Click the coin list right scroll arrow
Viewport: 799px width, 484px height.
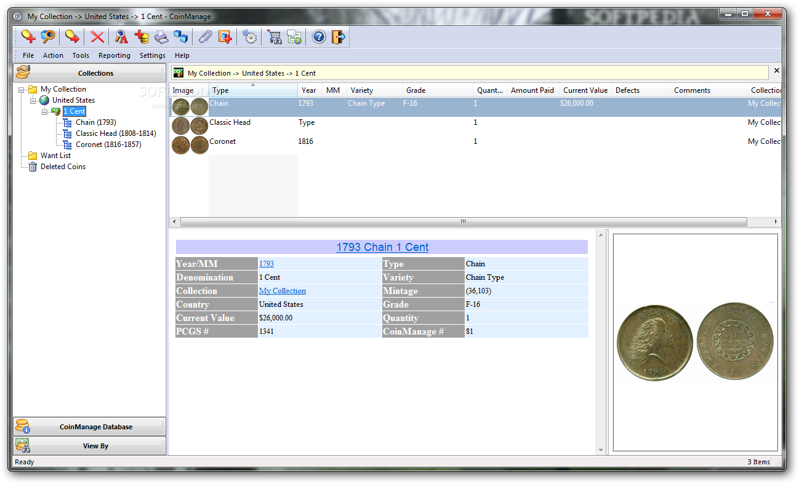click(x=776, y=221)
